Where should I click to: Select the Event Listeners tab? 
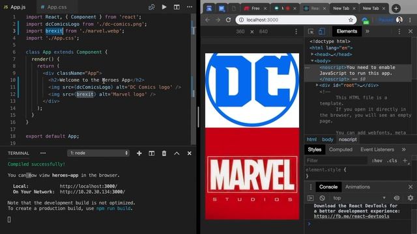coord(377,149)
